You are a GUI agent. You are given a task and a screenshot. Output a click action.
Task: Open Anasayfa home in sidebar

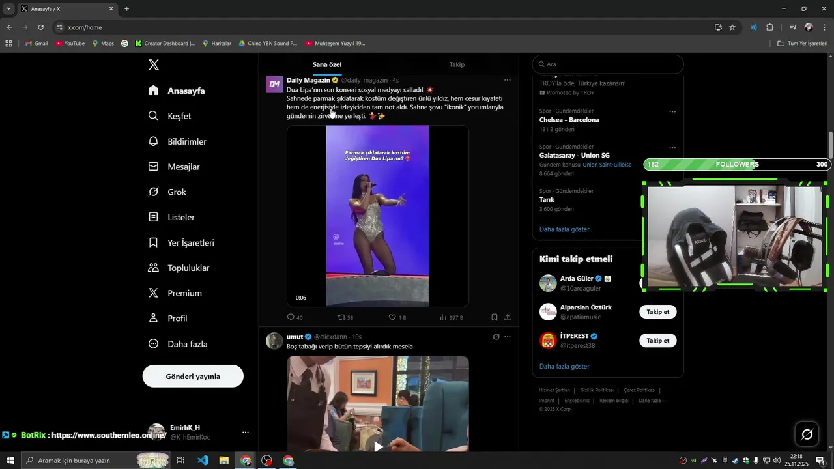pyautogui.click(x=177, y=91)
